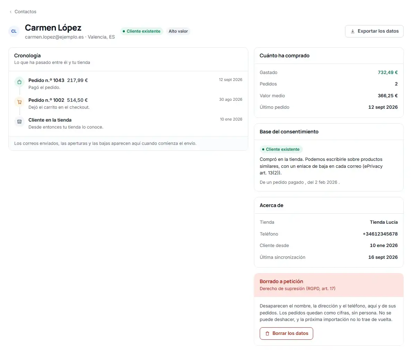Click the Los correos enviados footer note
The height and width of the screenshot is (354, 412).
click(105, 143)
